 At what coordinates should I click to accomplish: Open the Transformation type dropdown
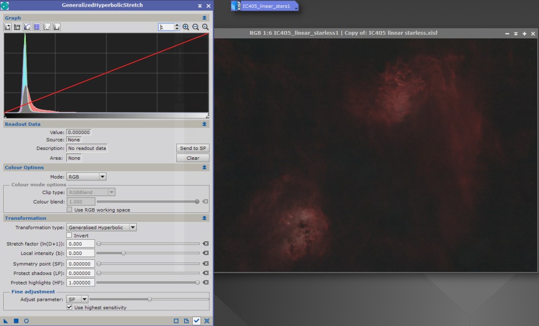102,228
